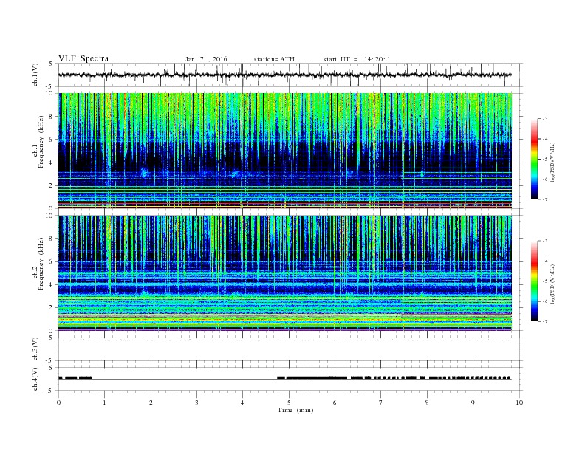This screenshot has height=452, width=585.
Task: Click time axis tick label "7"
Action: [x=381, y=403]
